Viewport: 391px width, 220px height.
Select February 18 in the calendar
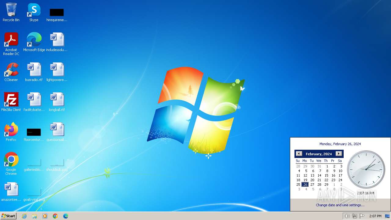pyautogui.click(x=298, y=180)
